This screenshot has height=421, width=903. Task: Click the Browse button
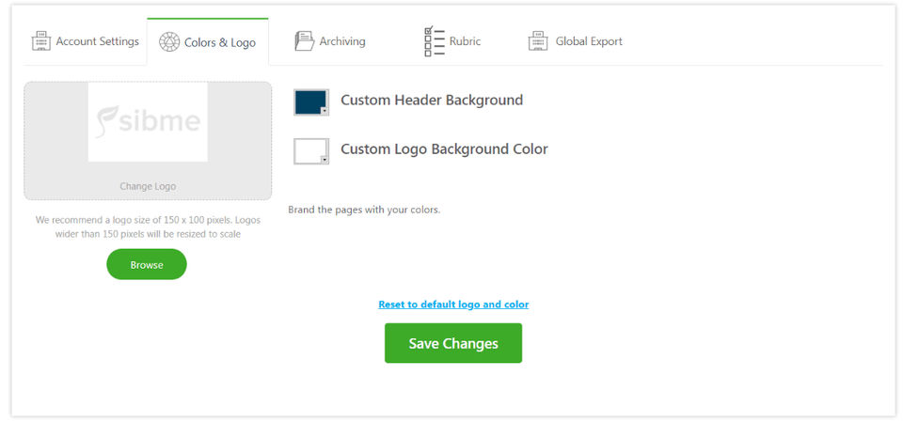[x=147, y=265]
